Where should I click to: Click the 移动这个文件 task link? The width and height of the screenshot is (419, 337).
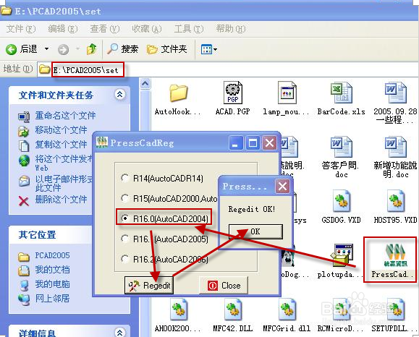click(62, 130)
